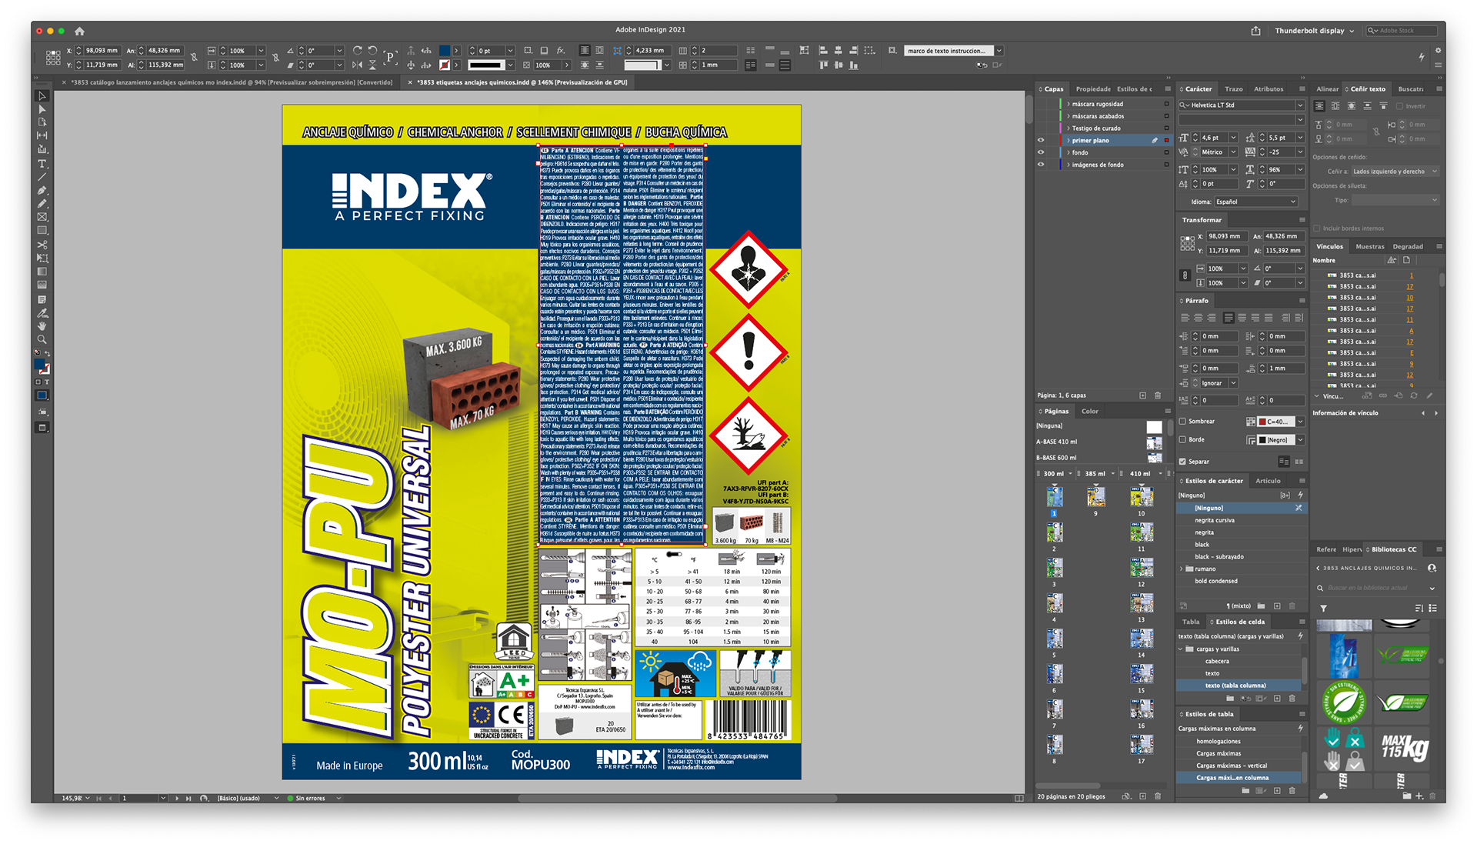
Task: Hide the fondo layer
Action: point(1041,152)
